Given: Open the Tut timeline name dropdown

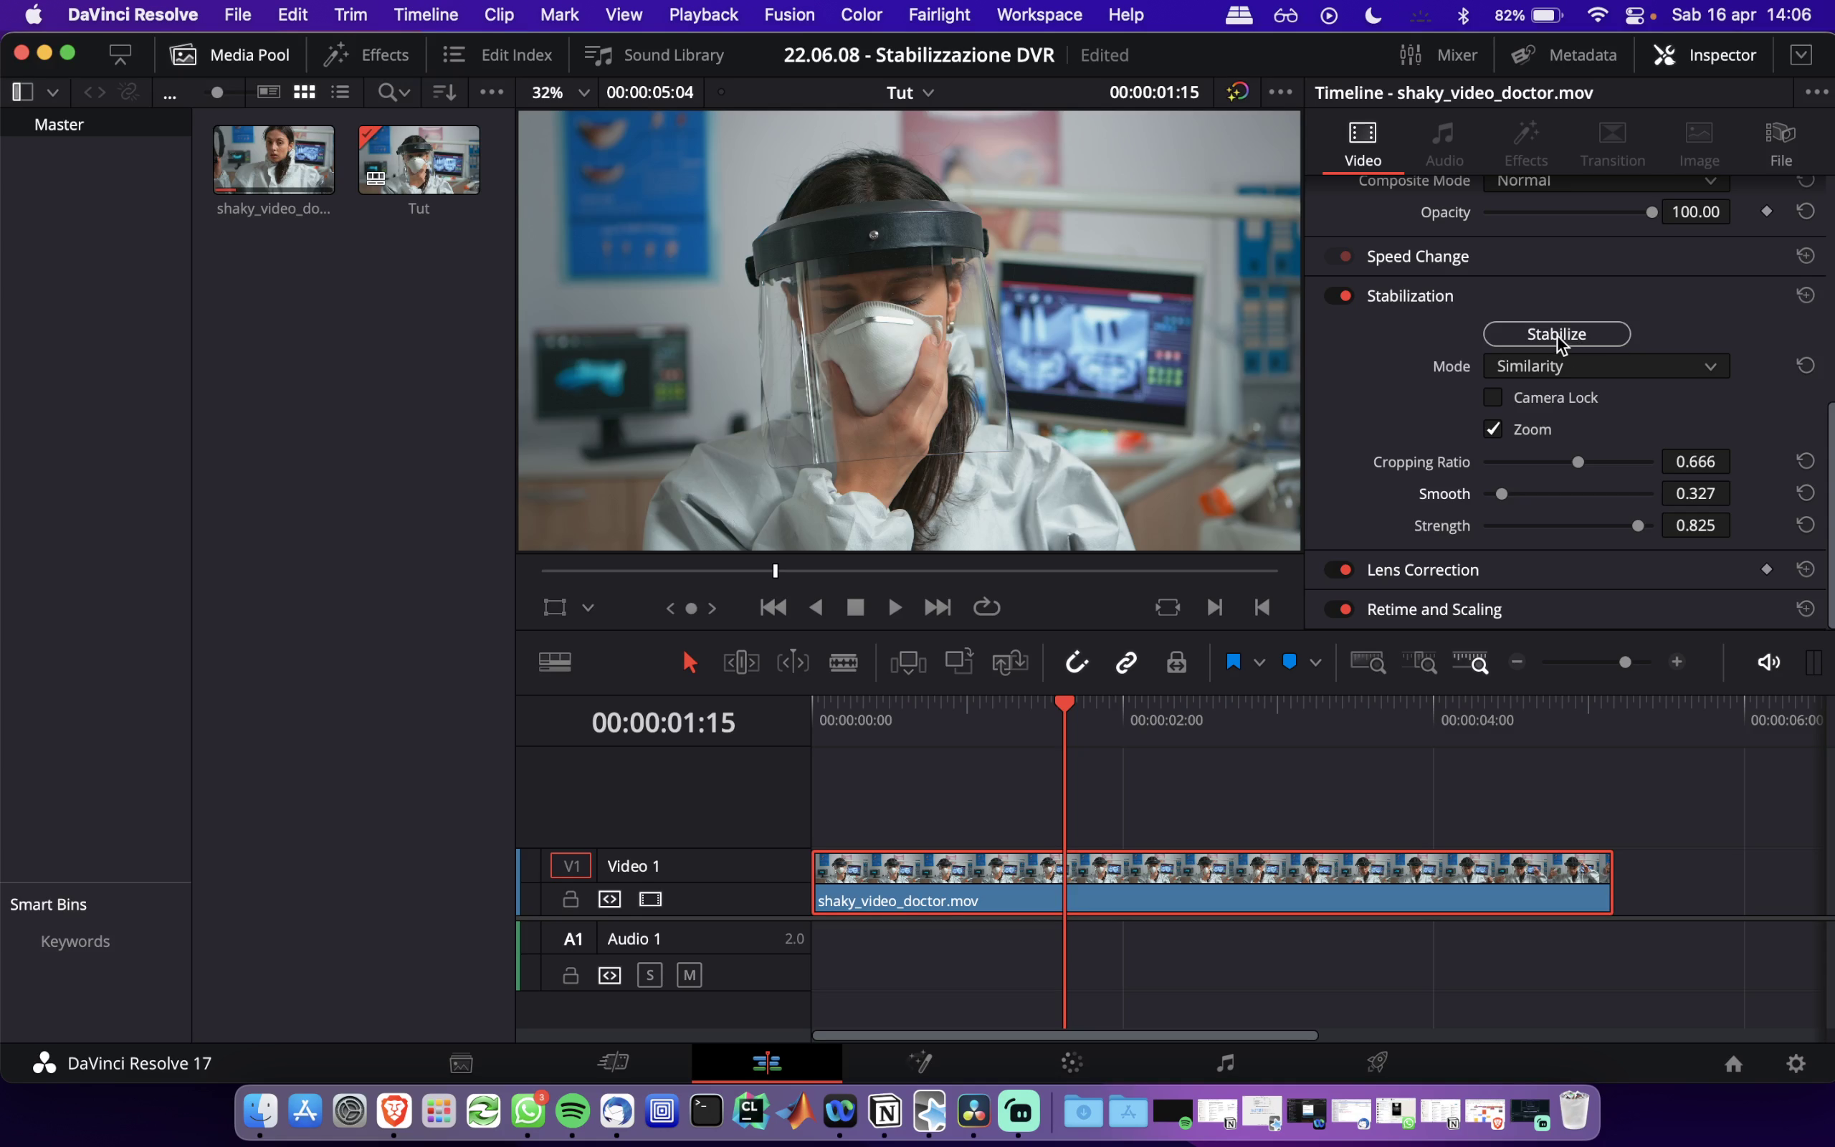Looking at the screenshot, I should click(909, 92).
